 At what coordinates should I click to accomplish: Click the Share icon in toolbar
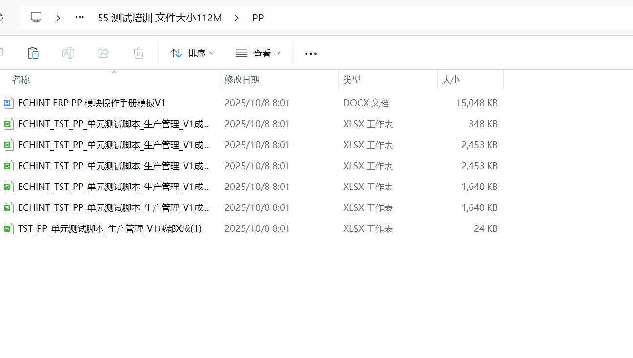tap(103, 53)
